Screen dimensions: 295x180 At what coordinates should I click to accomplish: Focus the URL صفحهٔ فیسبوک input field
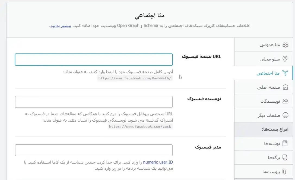pos(94,59)
